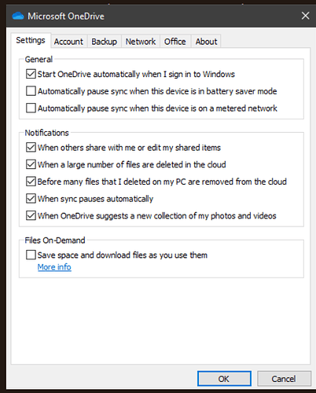
Task: Disable notification when others share with me
Action: pos(31,147)
